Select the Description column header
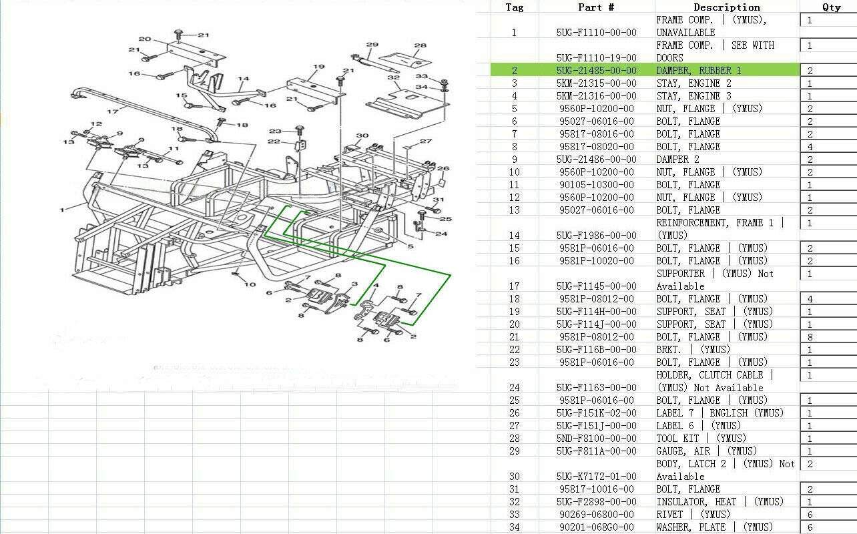Image resolution: width=857 pixels, height=534 pixels. coord(726,7)
